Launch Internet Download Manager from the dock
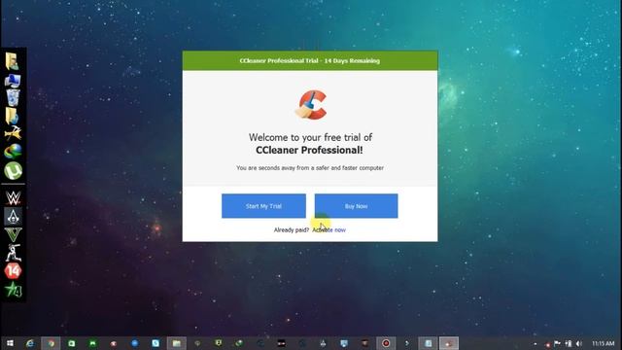The height and width of the screenshot is (350, 622). pos(13,152)
